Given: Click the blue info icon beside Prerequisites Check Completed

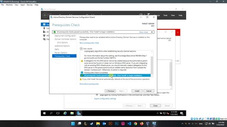Looking at the screenshot, I should 82,73.
